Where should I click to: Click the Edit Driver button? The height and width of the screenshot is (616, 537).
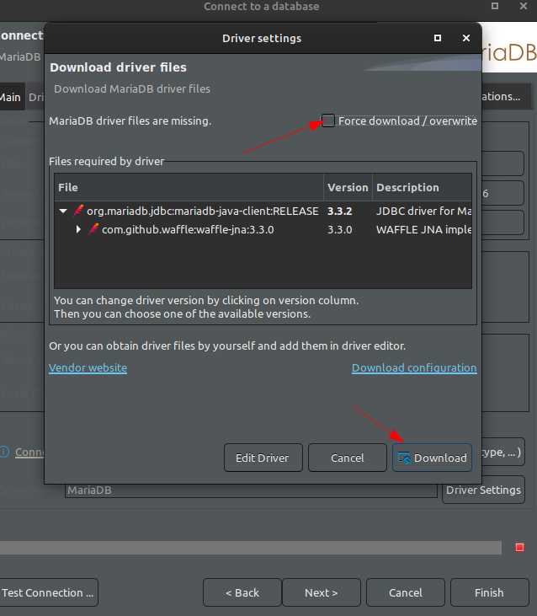(x=263, y=458)
